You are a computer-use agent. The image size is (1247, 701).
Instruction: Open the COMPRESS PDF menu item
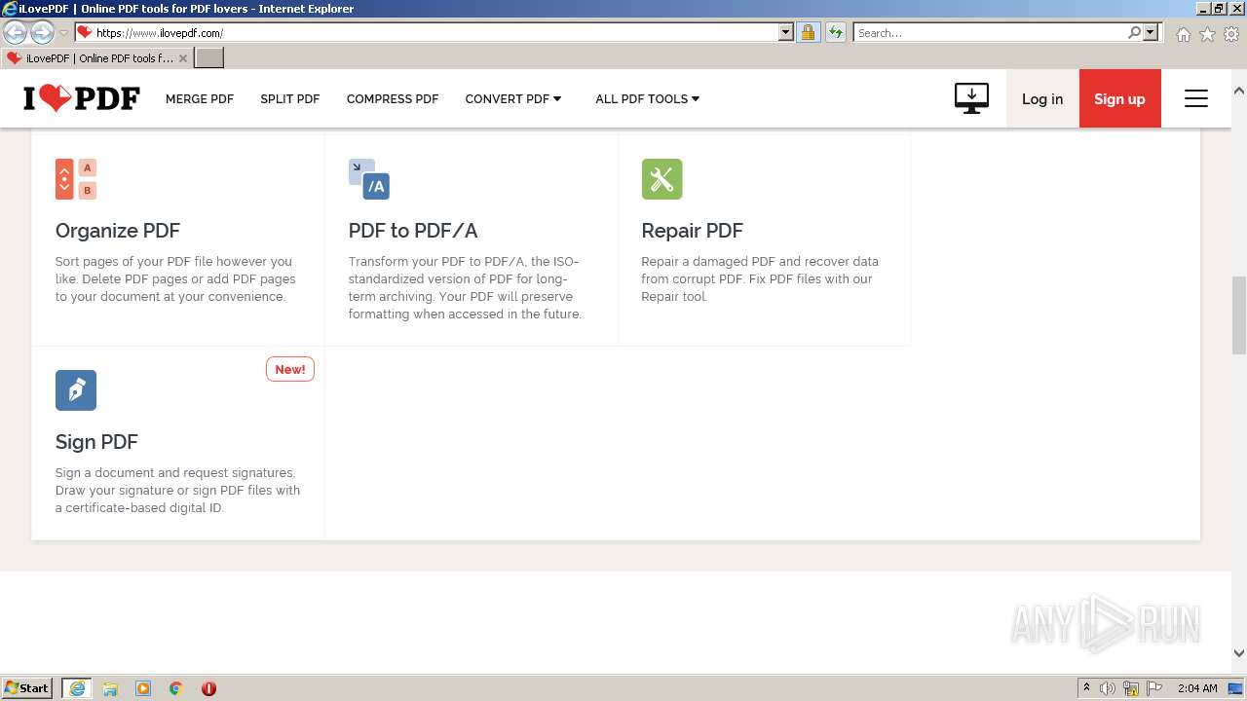click(x=393, y=98)
